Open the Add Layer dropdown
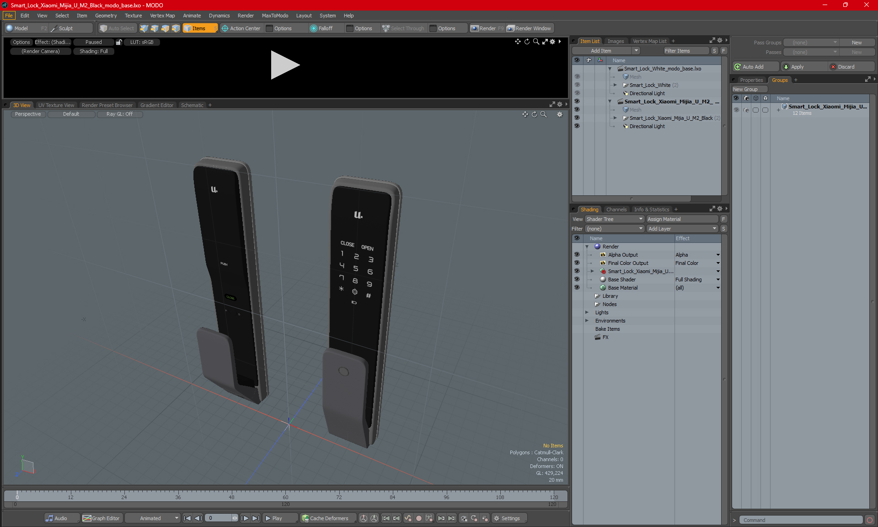The height and width of the screenshot is (527, 878). 682,229
